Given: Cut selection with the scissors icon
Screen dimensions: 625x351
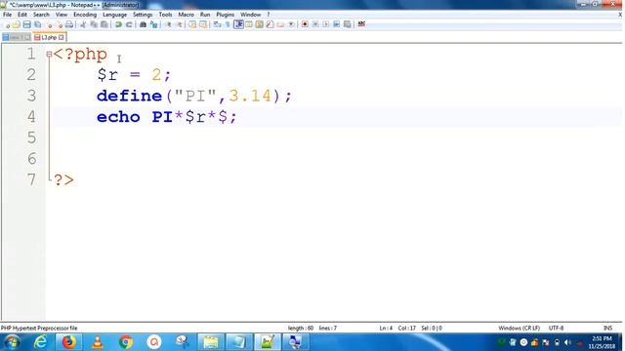Looking at the screenshot, I should (x=83, y=24).
